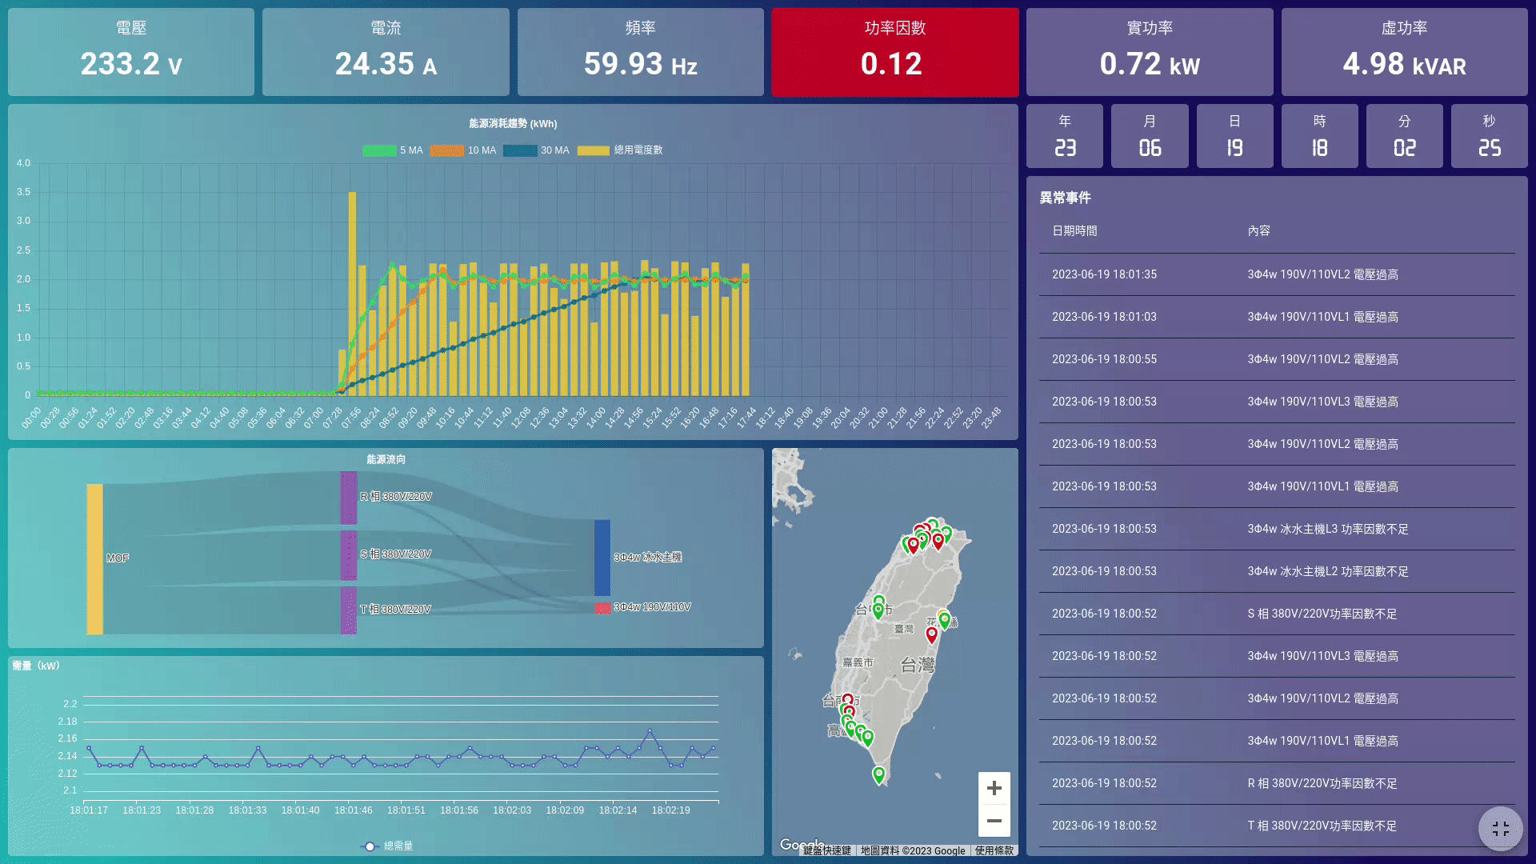The image size is (1536, 864).
Task: Click the MOF yellow Sankey node
Action: click(94, 558)
